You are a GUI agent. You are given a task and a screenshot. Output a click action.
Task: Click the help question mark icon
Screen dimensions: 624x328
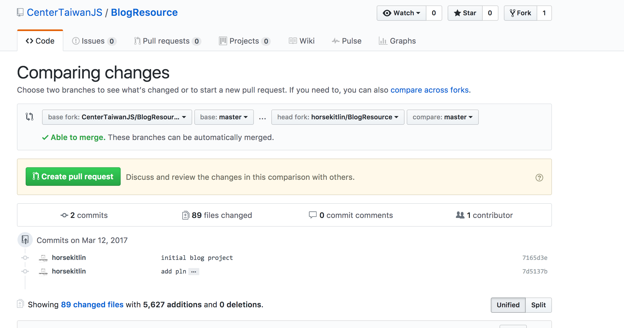pyautogui.click(x=539, y=178)
